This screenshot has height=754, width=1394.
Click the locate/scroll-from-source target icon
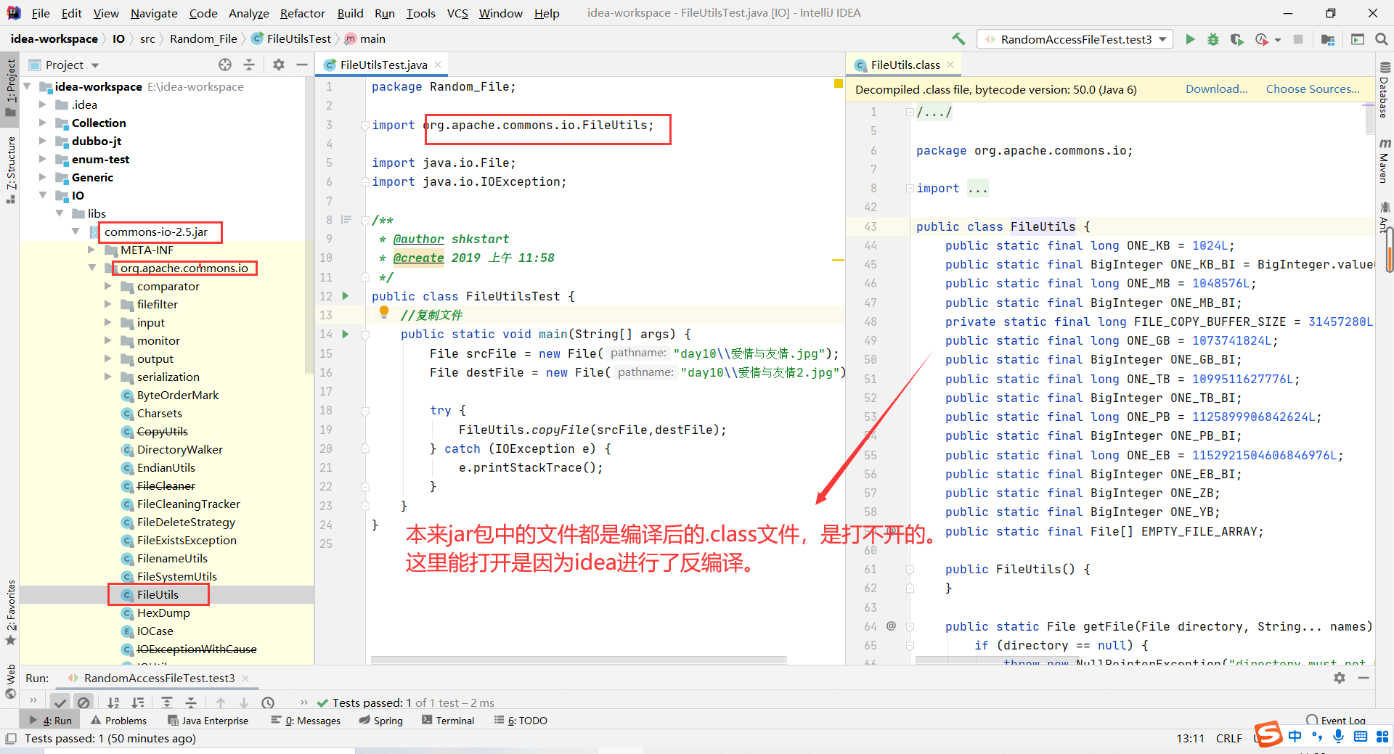tap(225, 65)
